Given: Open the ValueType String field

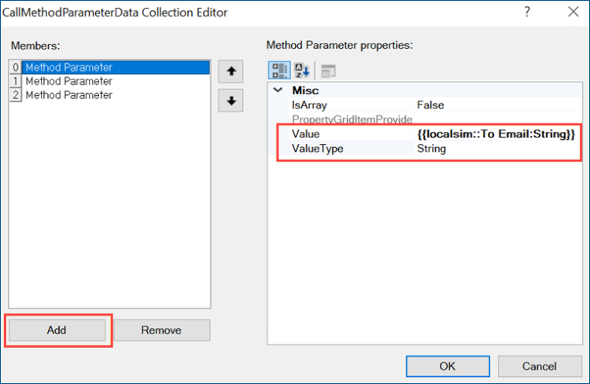Looking at the screenshot, I should 496,148.
